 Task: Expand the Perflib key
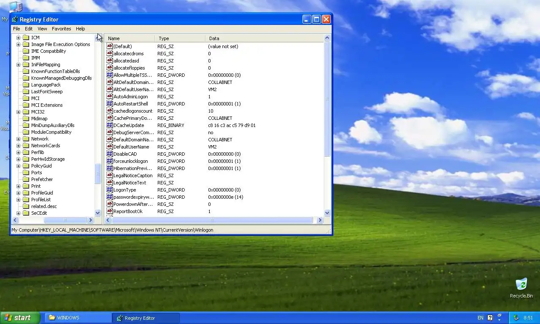point(18,152)
